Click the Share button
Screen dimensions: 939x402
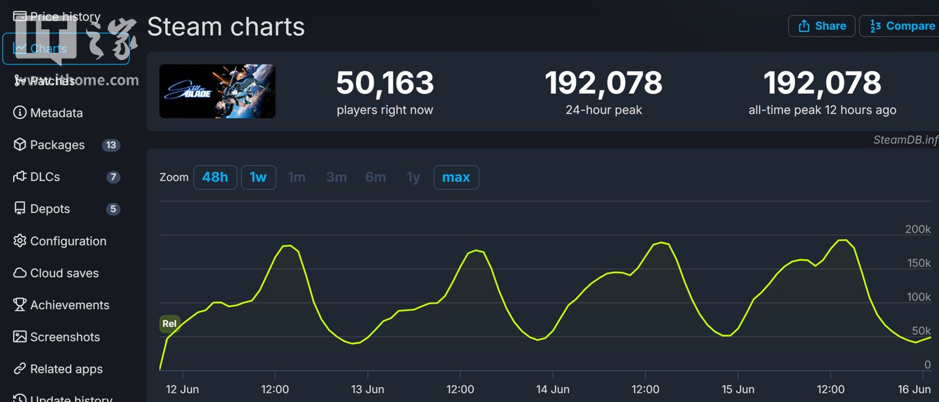[x=822, y=26]
